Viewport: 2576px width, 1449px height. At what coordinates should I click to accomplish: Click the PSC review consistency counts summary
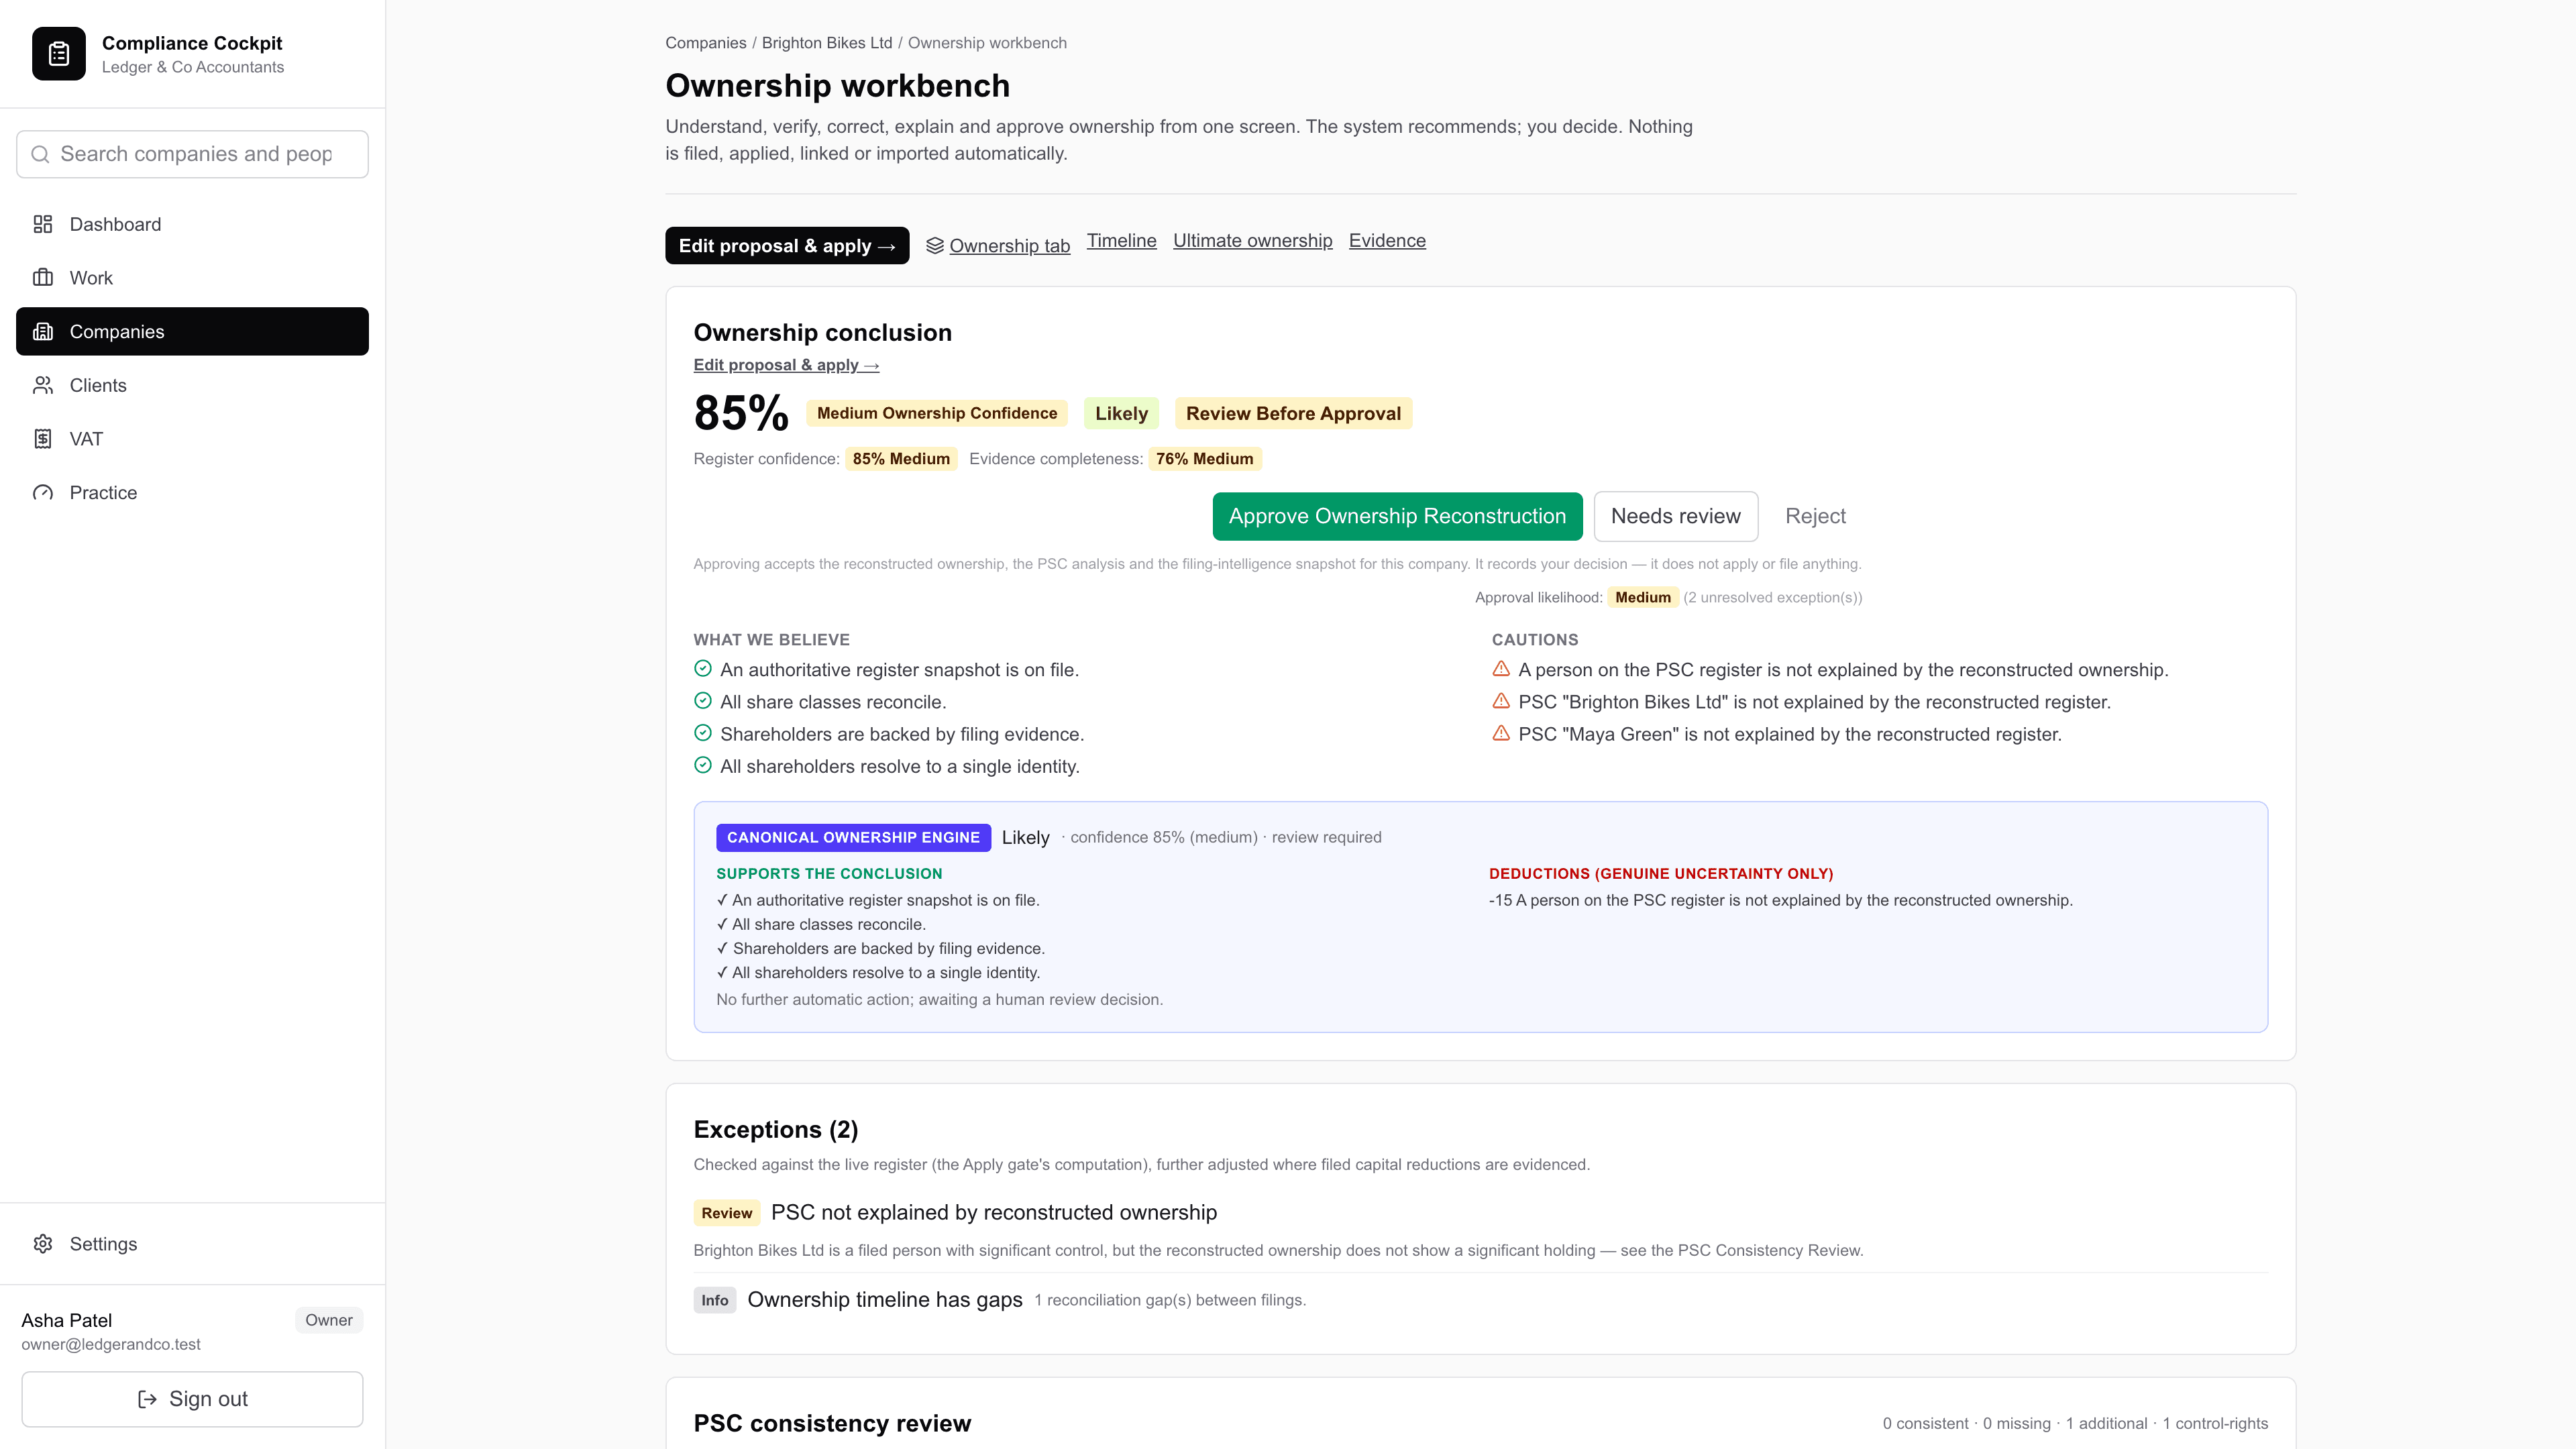click(x=2075, y=1423)
